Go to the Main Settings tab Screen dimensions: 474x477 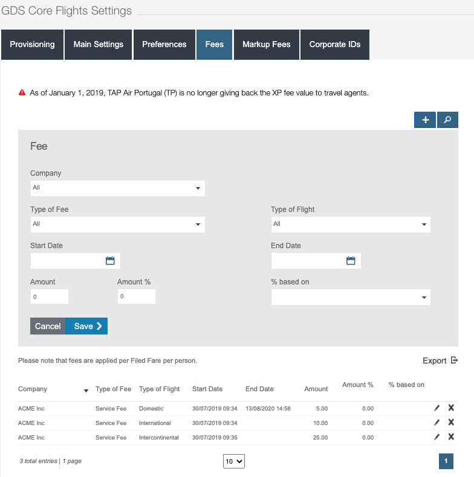[x=98, y=45]
